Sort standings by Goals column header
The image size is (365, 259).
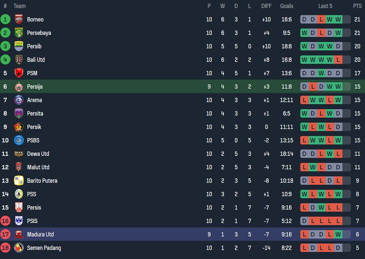coord(286,6)
